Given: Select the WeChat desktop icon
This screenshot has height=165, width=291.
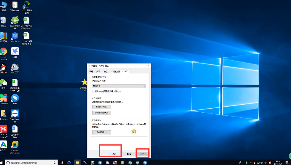Looking at the screenshot, I should (4, 82).
